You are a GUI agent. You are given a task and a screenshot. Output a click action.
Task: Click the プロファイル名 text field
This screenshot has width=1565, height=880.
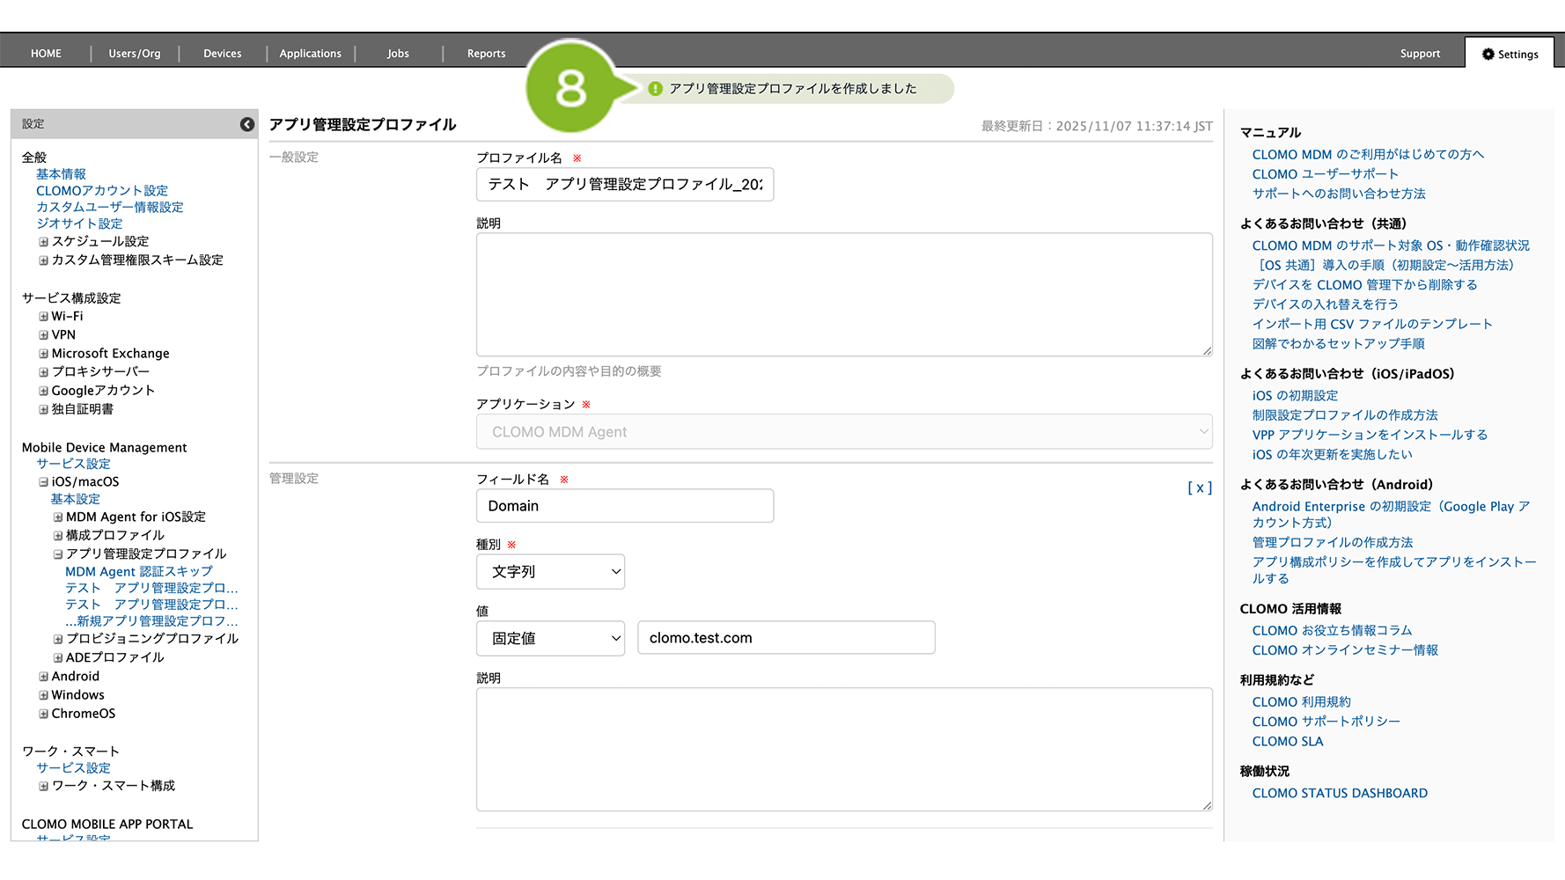(624, 185)
